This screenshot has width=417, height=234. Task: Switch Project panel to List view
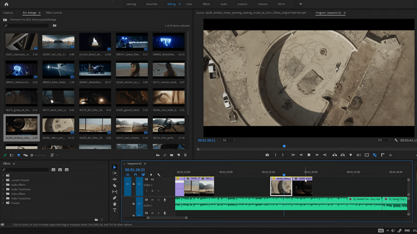tap(11, 155)
